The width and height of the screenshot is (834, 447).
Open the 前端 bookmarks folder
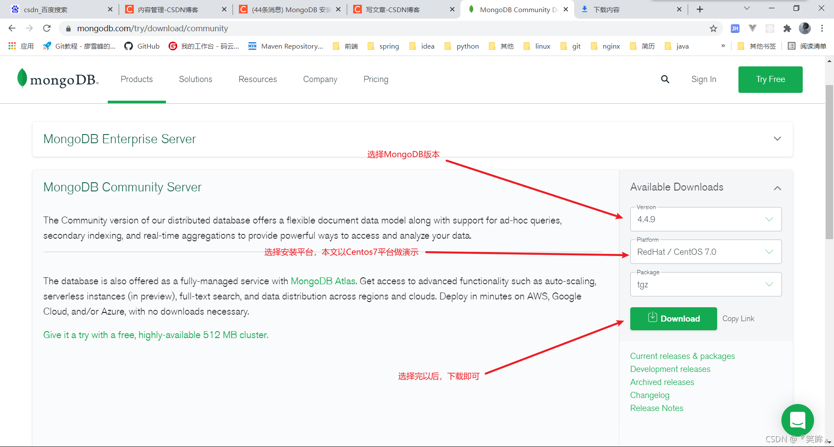[345, 46]
